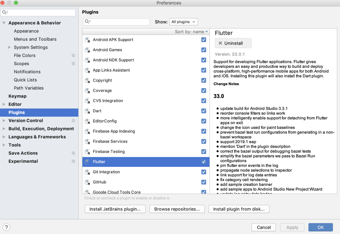Click the settings sidebar search magnifier icon
Screen dimensions: 340x234
click(5, 12)
